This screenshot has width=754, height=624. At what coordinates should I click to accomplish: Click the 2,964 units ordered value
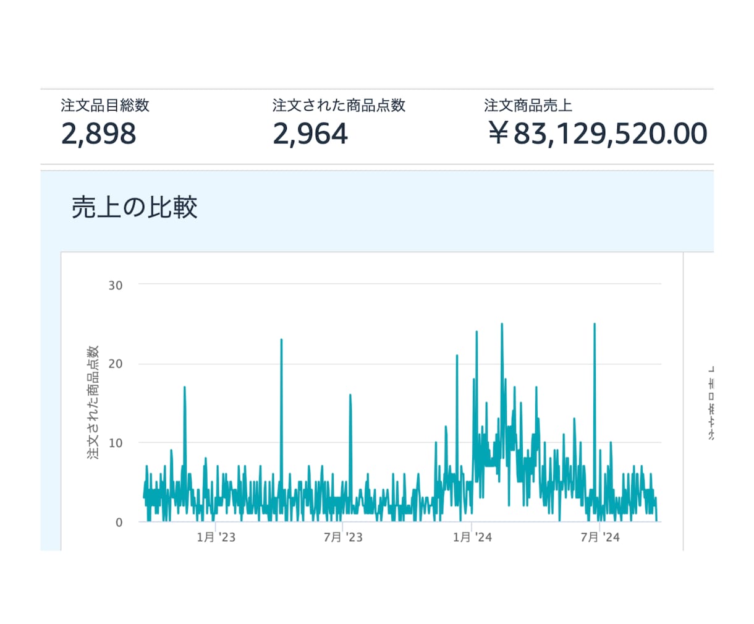310,134
